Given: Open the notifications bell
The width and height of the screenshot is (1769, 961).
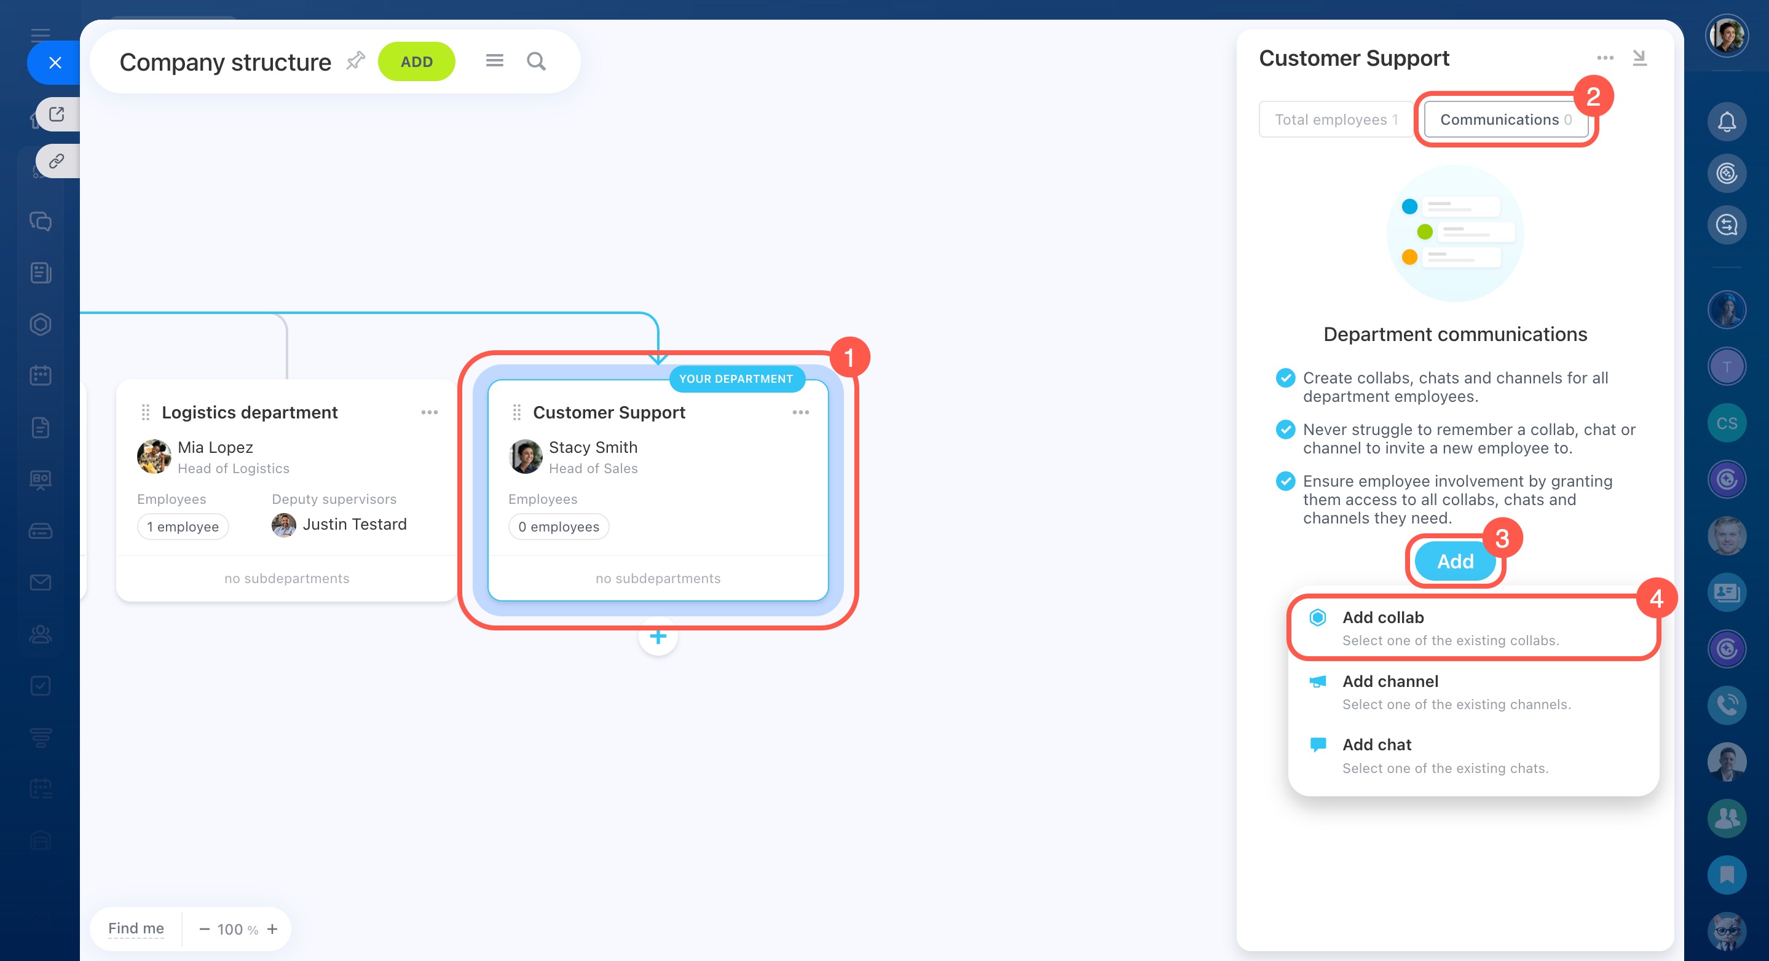Looking at the screenshot, I should tap(1727, 122).
